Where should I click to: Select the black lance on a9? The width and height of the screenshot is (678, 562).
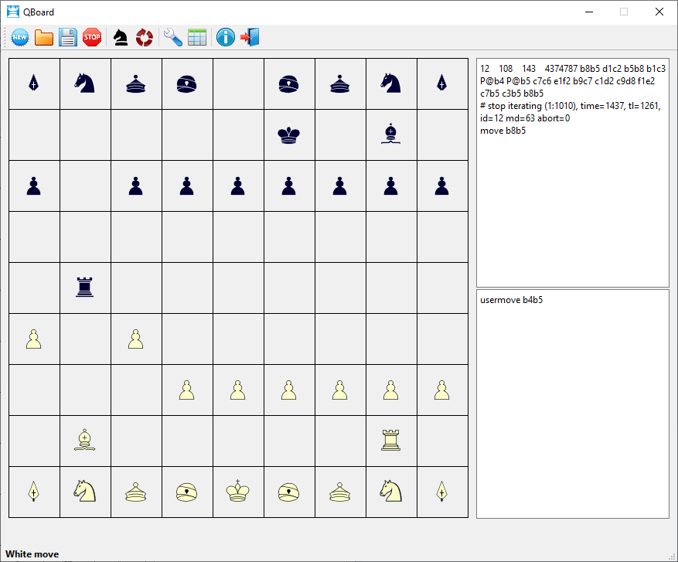(34, 83)
